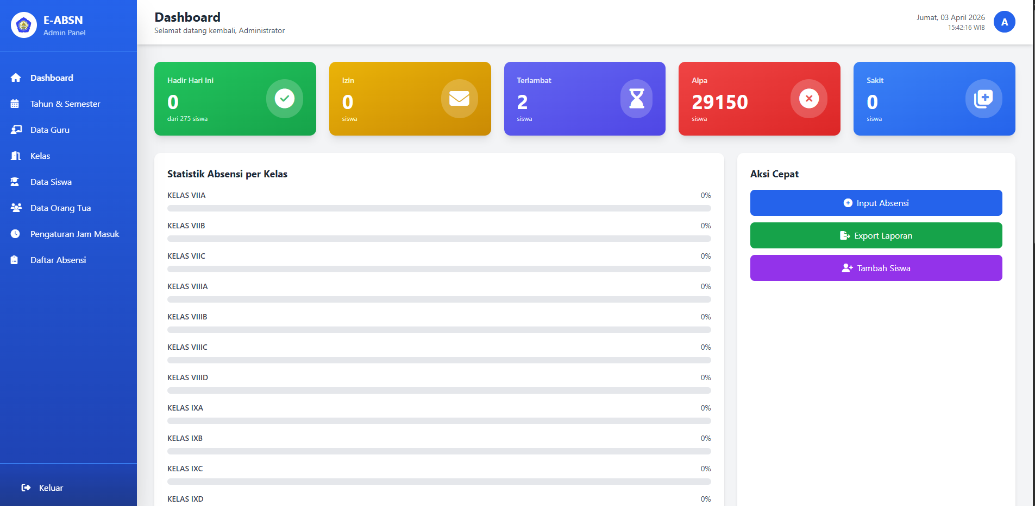Click the calendar icon for Tahun & Semester
The width and height of the screenshot is (1035, 506).
pos(15,104)
